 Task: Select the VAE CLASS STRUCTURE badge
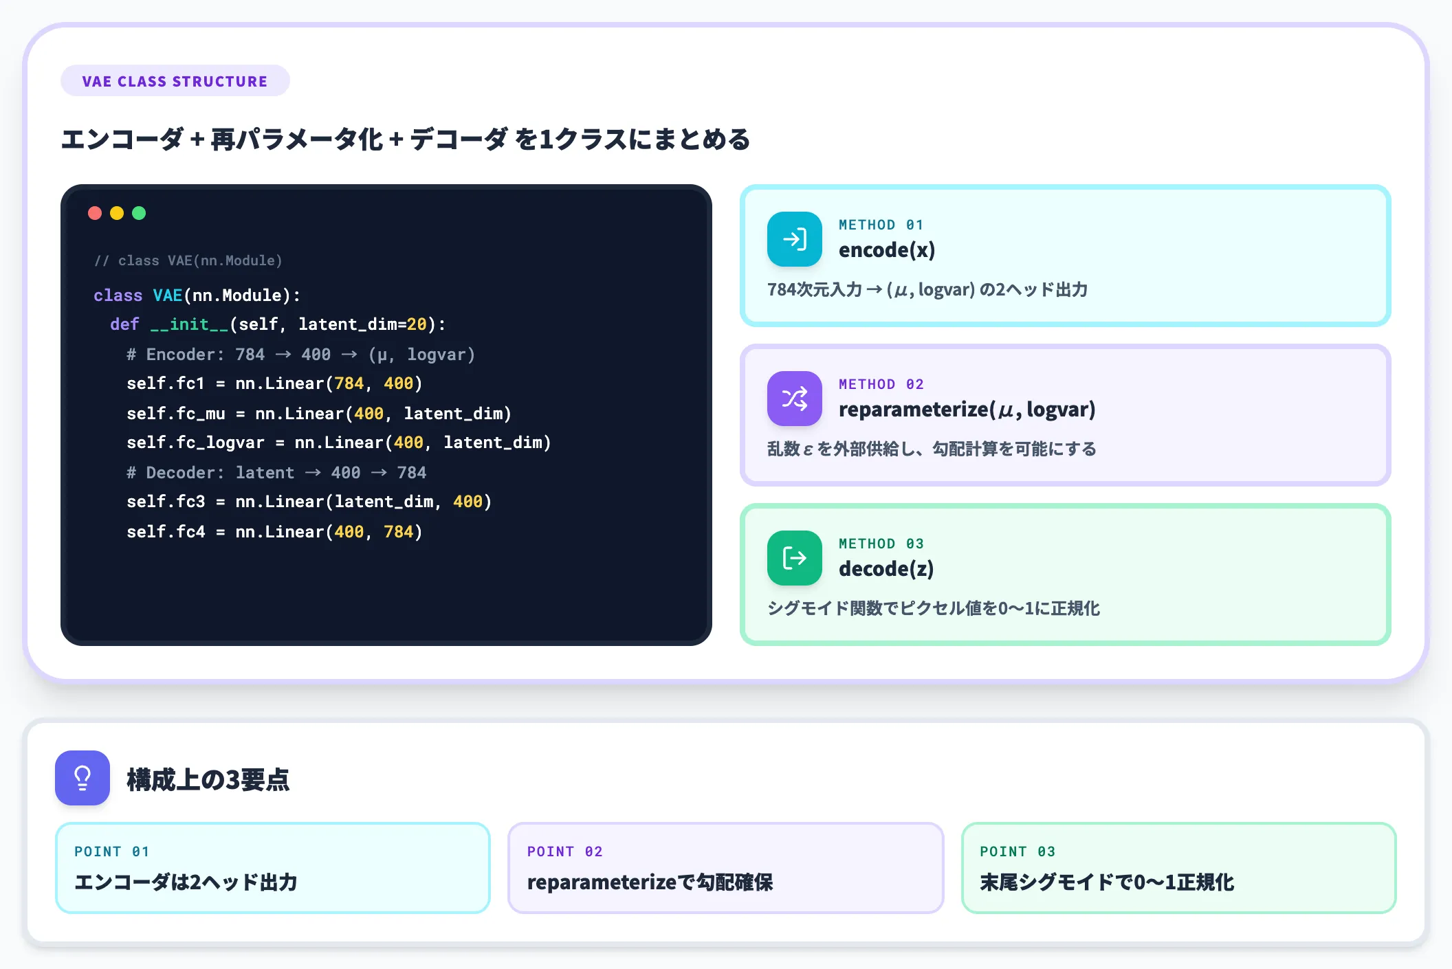coord(175,81)
